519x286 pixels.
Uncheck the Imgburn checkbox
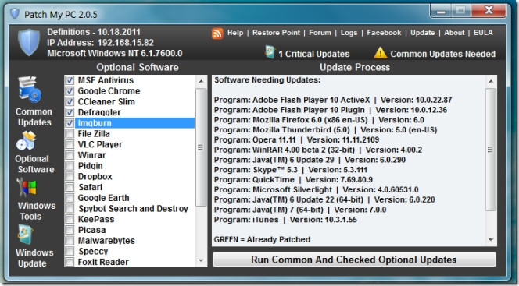pos(70,123)
